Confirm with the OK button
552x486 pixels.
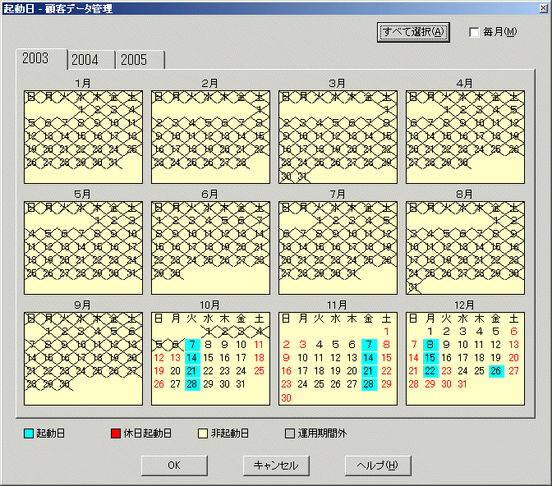point(174,465)
